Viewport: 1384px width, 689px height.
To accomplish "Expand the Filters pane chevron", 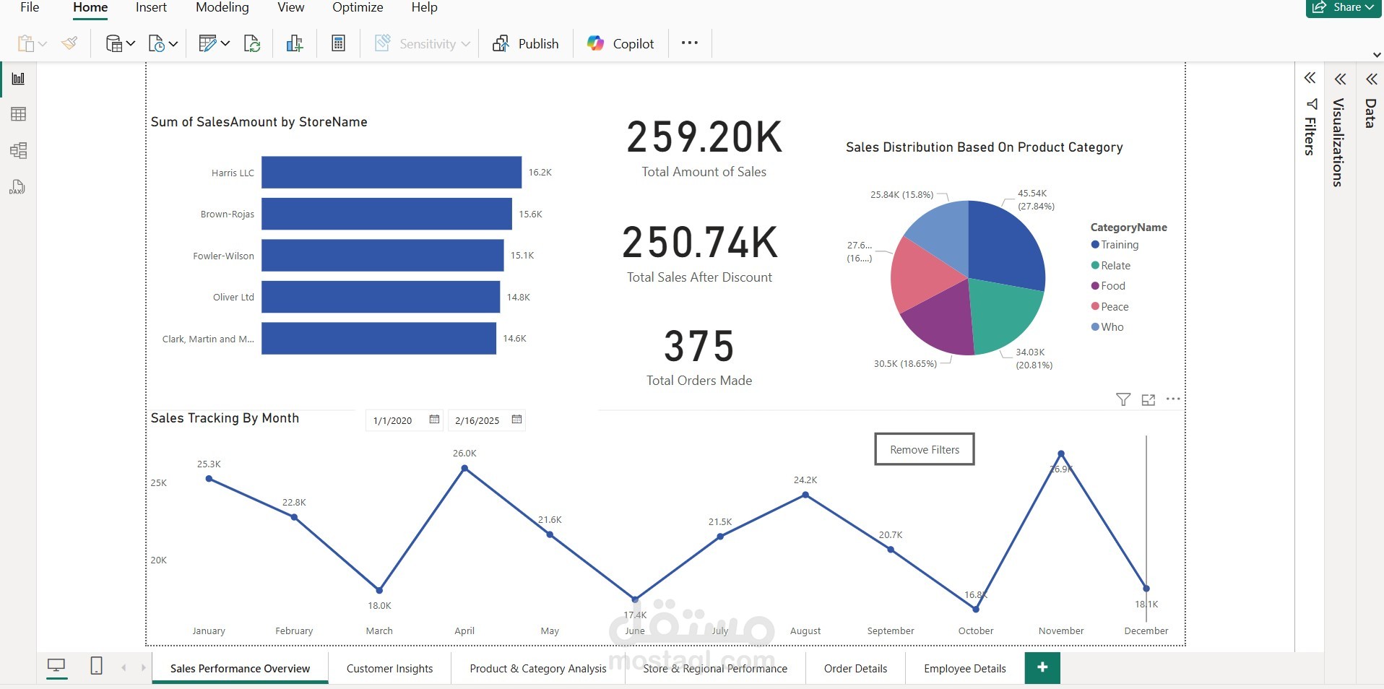I will (x=1310, y=78).
